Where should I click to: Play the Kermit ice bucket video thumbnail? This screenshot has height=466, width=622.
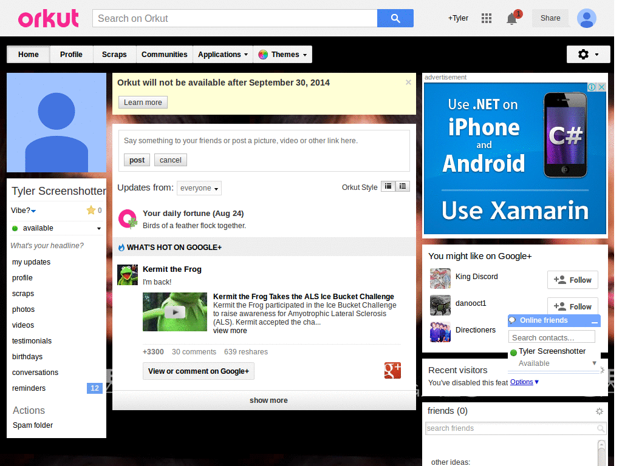[175, 312]
